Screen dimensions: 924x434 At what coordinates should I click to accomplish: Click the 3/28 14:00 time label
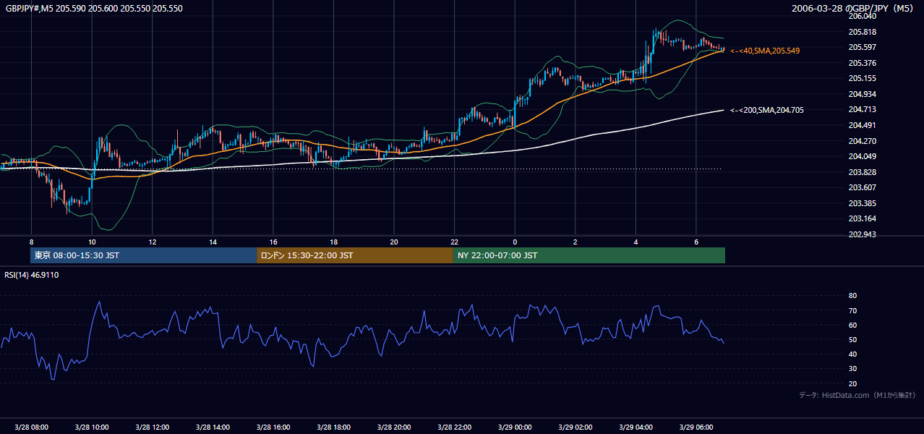213,427
